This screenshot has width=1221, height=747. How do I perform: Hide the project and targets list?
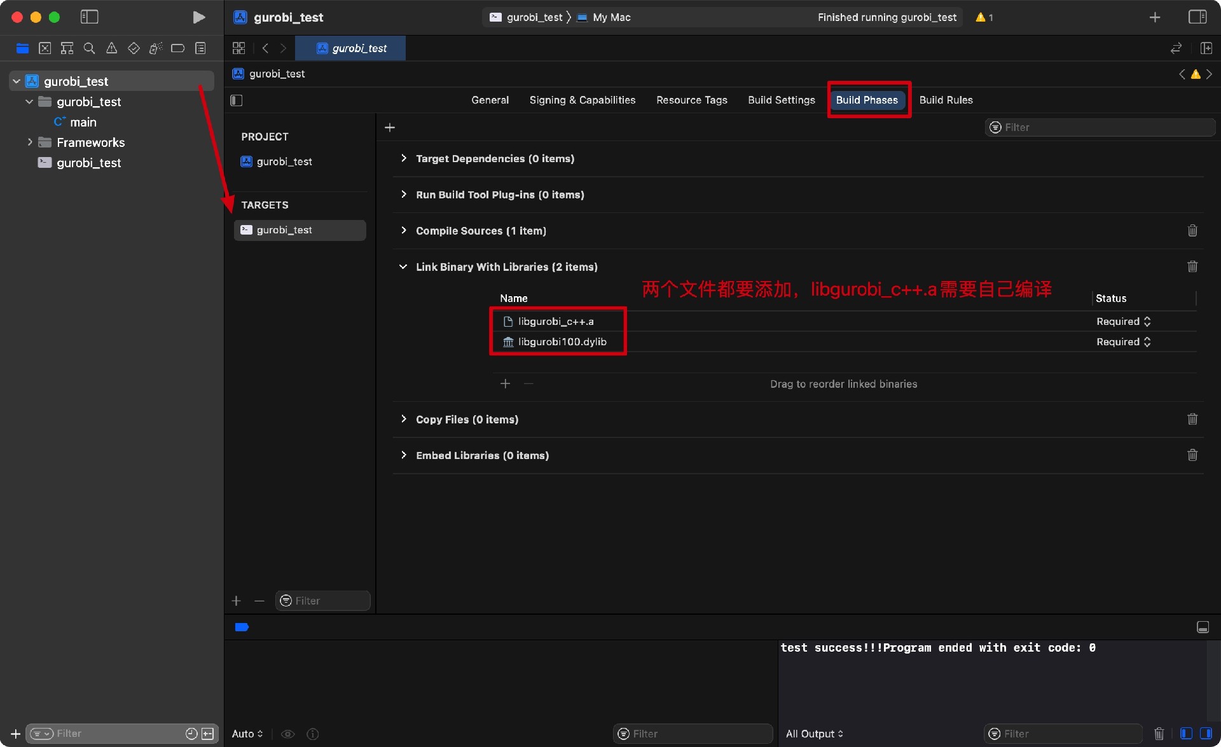click(237, 100)
